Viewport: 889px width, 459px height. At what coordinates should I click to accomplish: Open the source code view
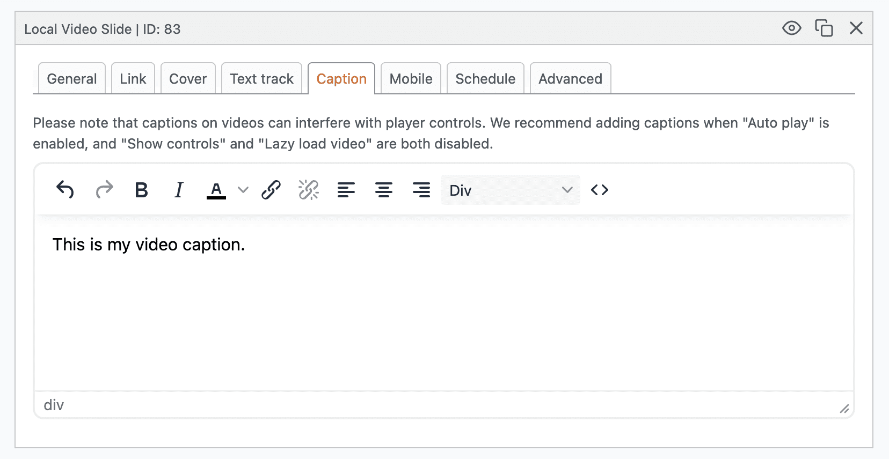coord(600,190)
